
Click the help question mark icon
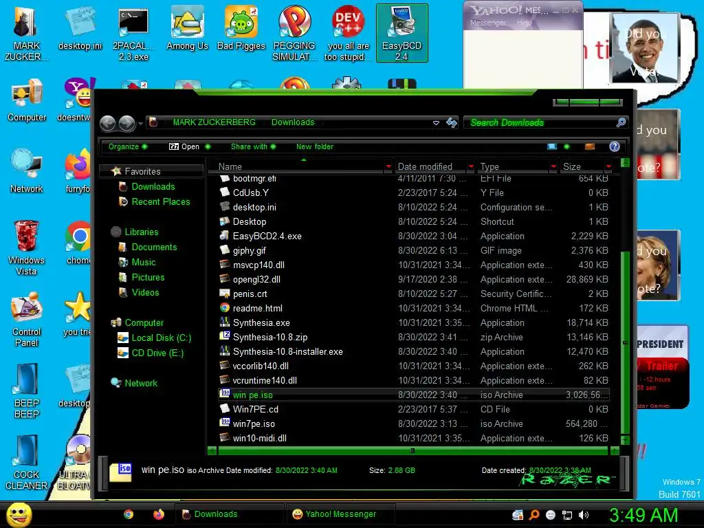coord(614,146)
